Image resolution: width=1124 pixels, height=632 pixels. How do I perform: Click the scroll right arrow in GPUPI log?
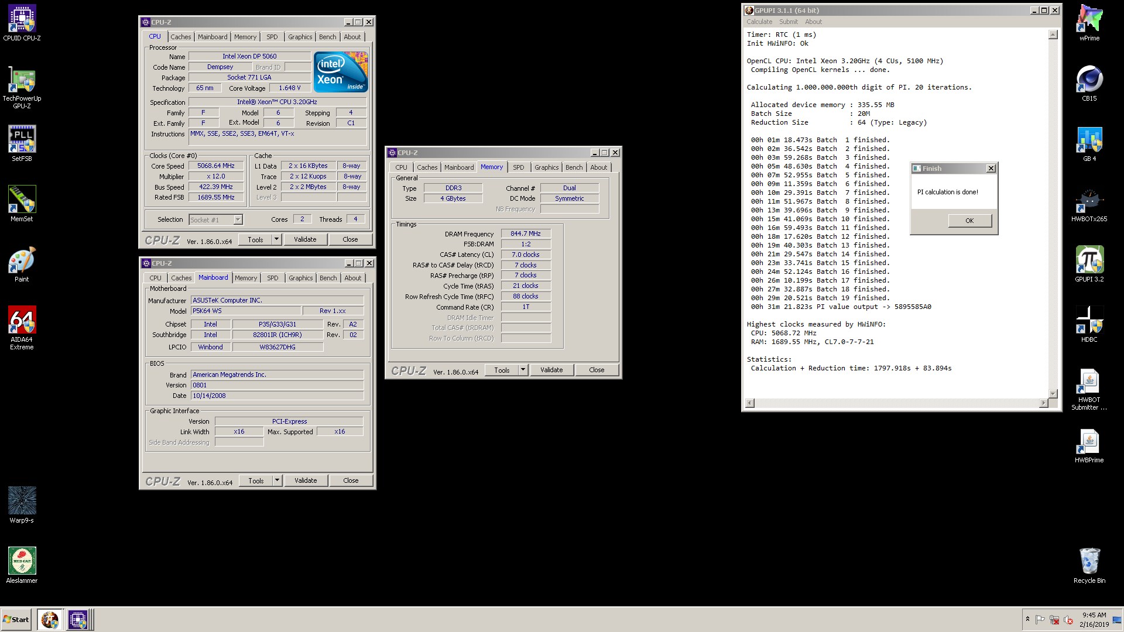tap(1043, 403)
